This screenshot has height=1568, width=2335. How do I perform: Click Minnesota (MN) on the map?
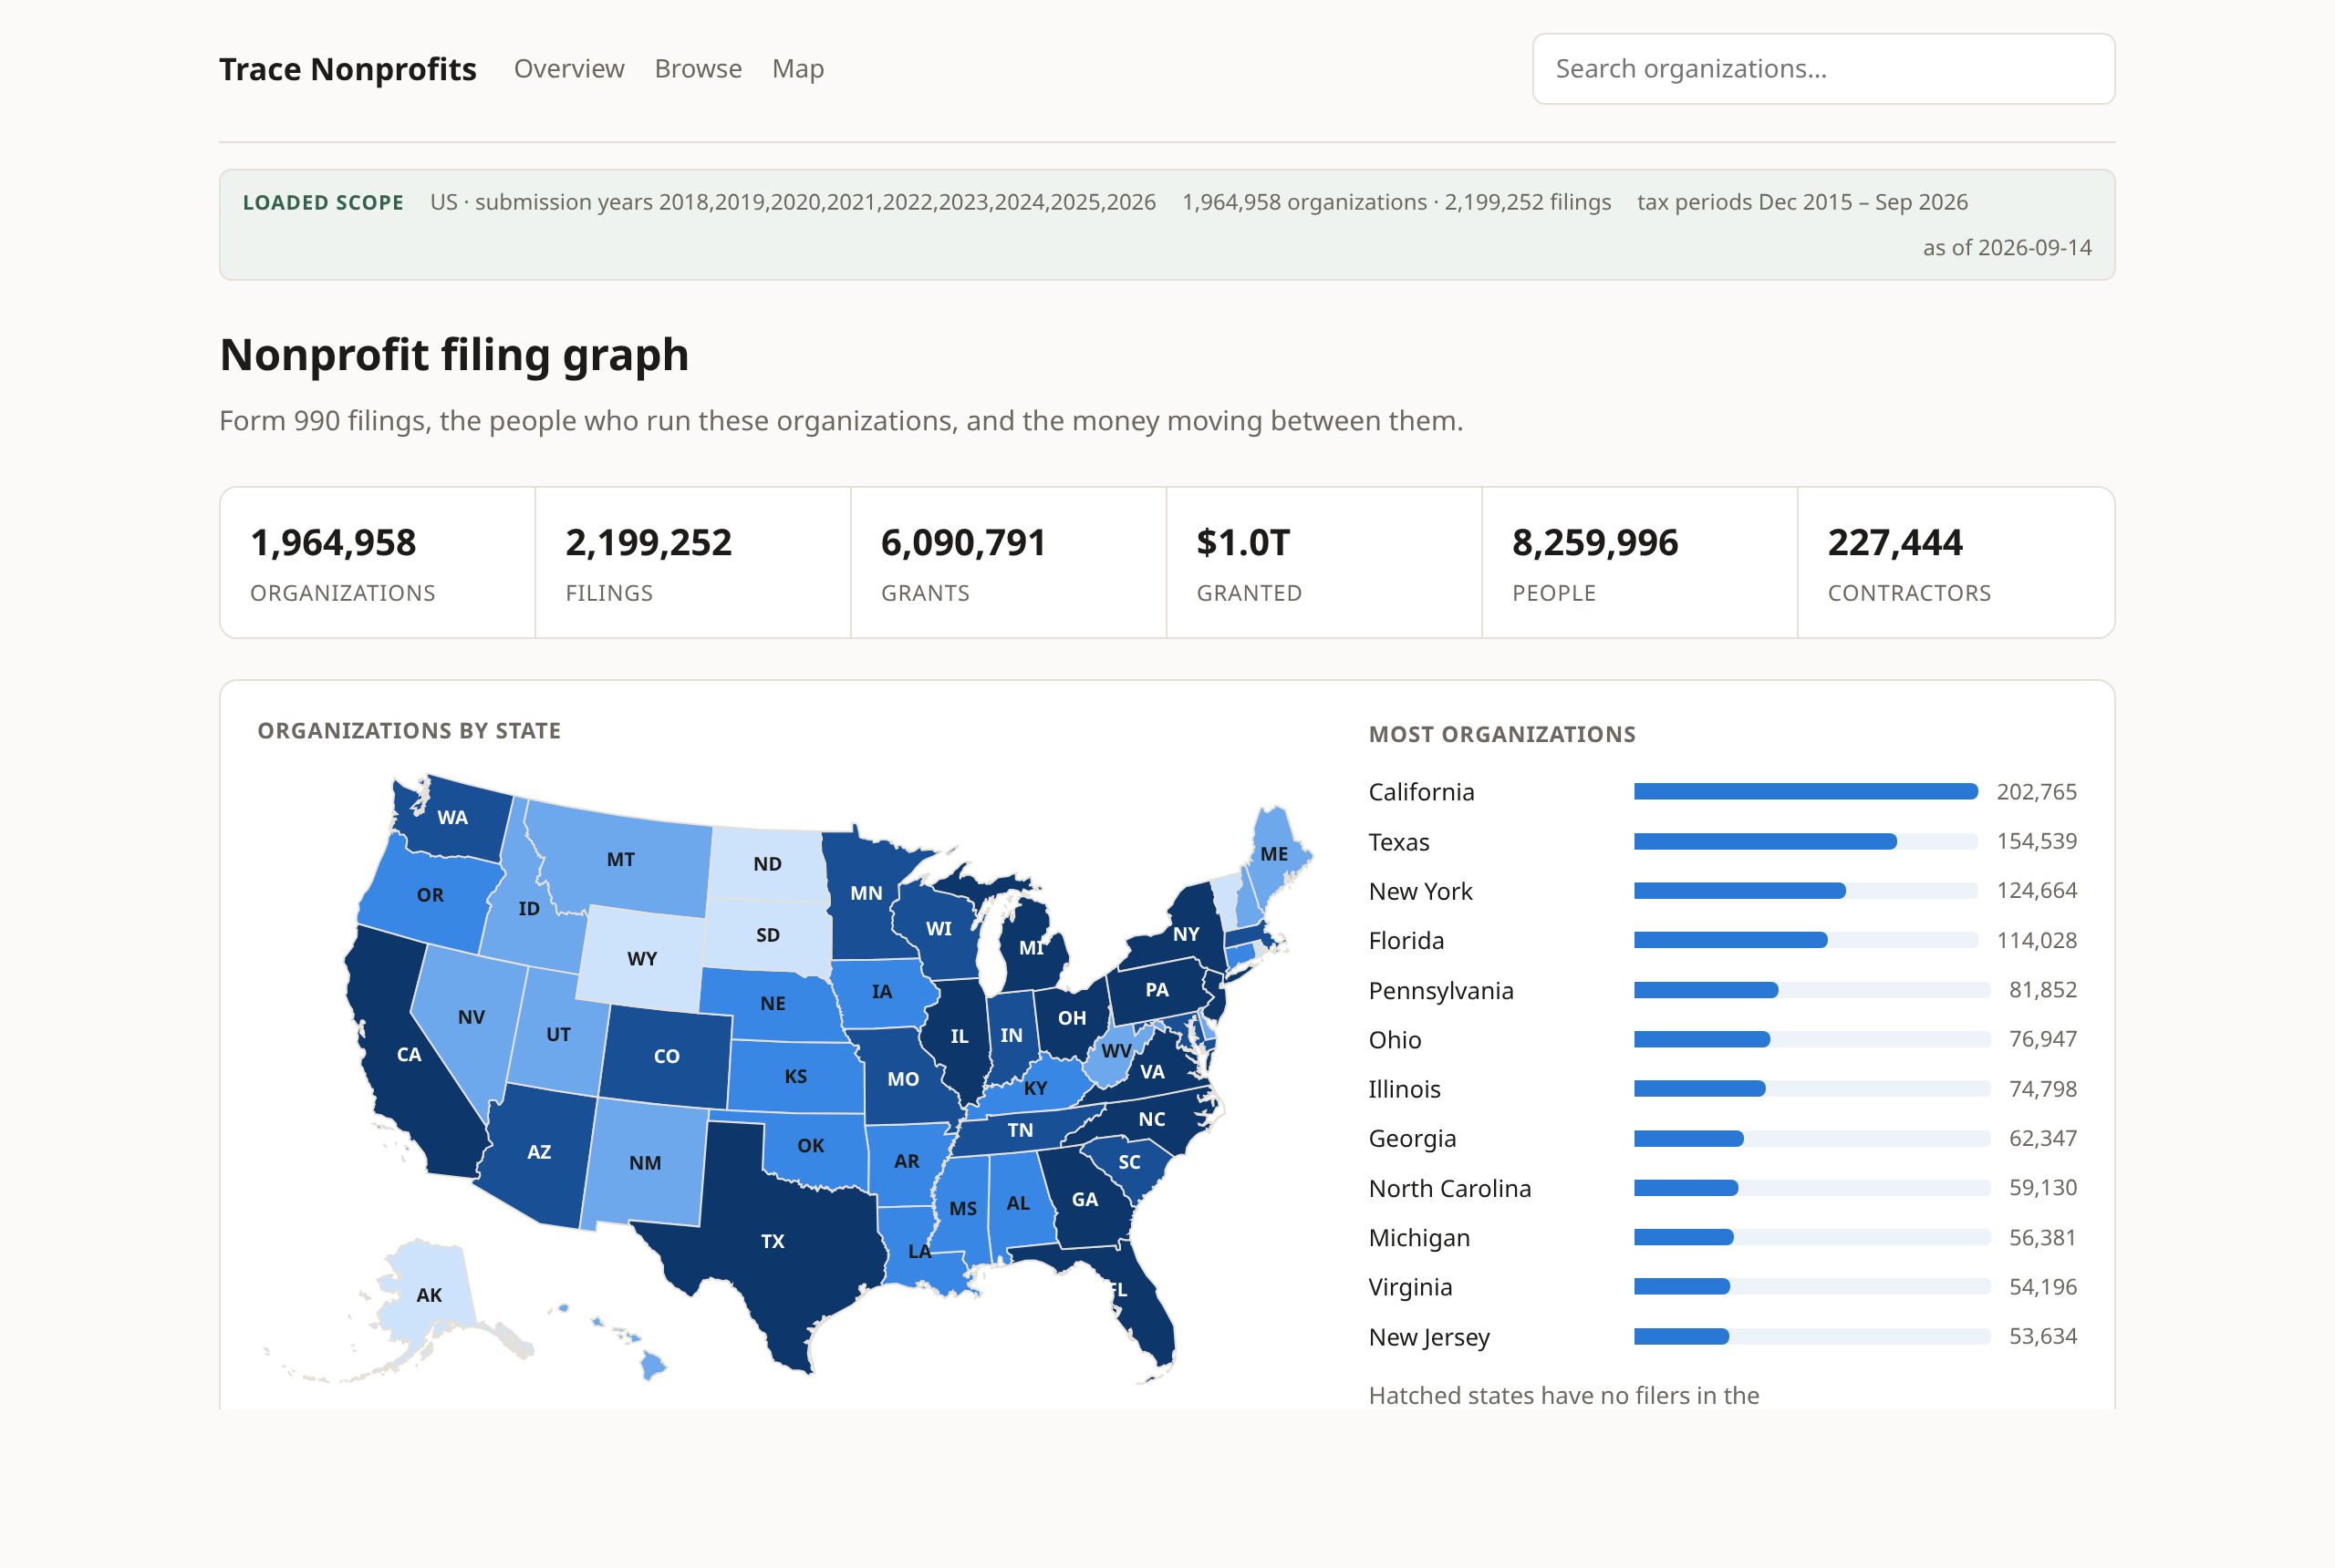866,893
